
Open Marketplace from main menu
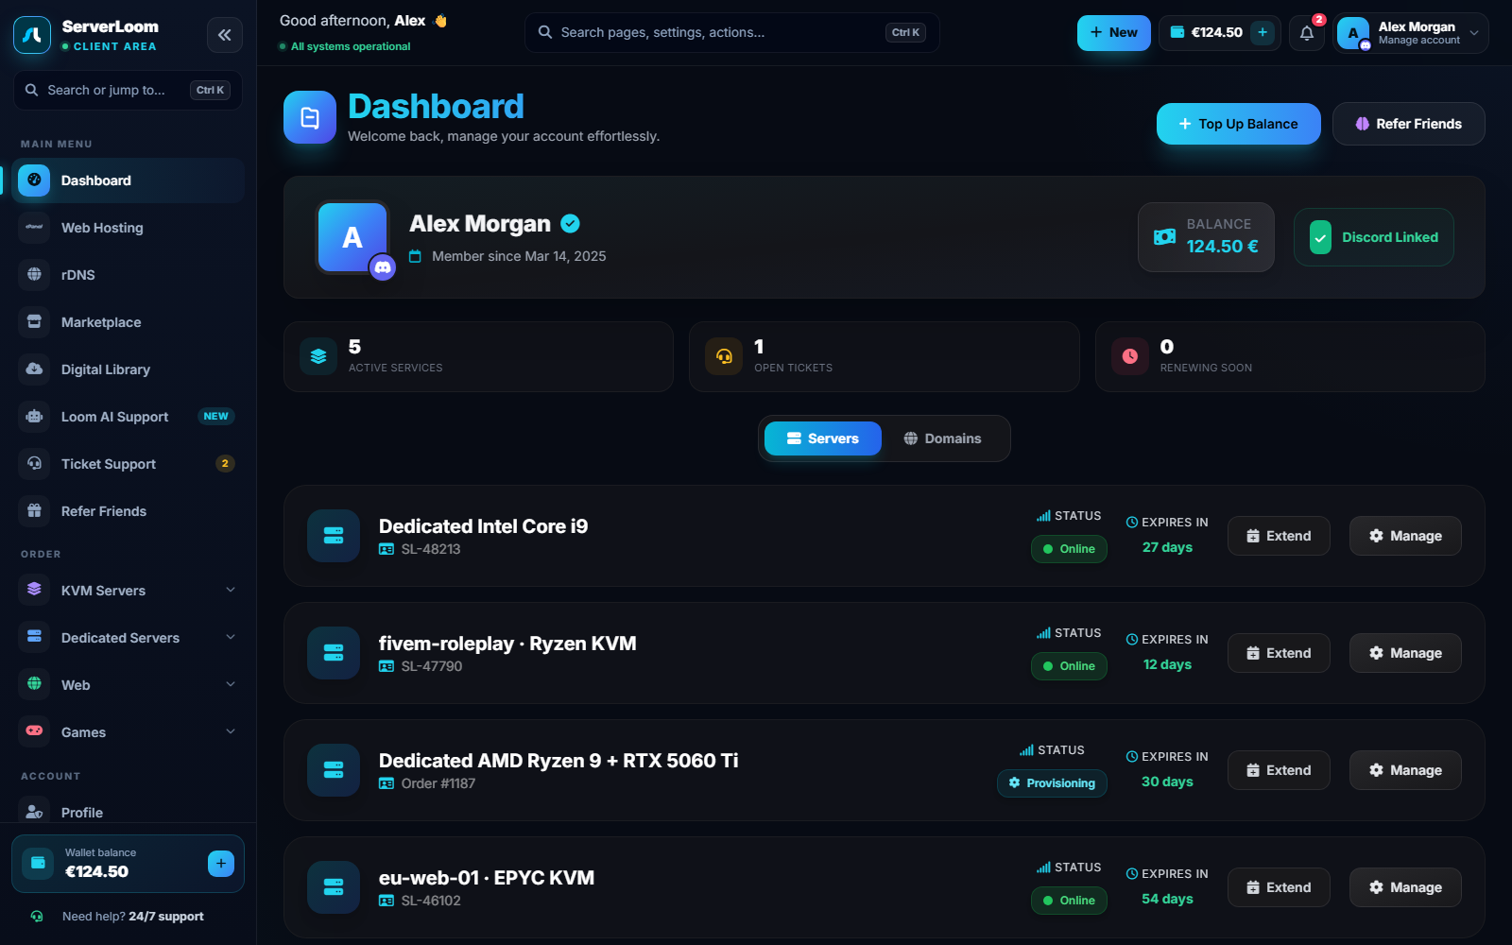129,322
